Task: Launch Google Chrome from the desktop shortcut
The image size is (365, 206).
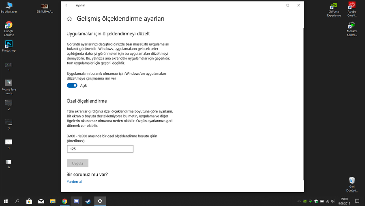Action: pyautogui.click(x=9, y=29)
